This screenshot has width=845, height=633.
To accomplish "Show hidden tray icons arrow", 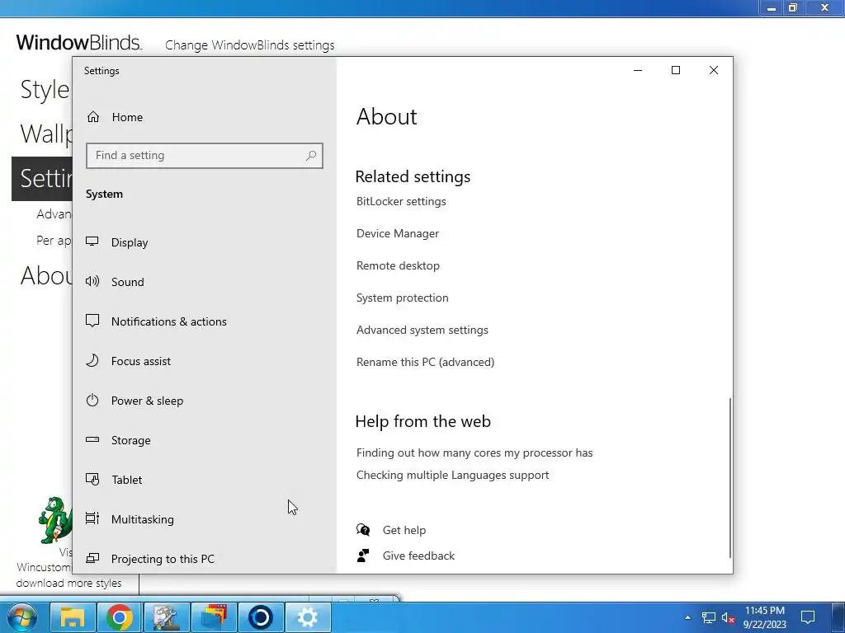I will 687,618.
